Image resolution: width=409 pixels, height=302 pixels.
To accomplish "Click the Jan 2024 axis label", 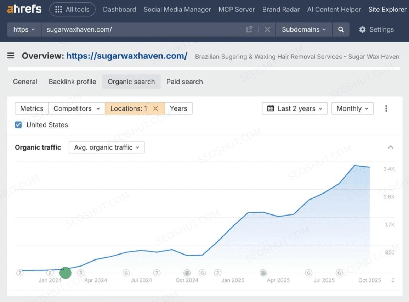I will coord(50,280).
